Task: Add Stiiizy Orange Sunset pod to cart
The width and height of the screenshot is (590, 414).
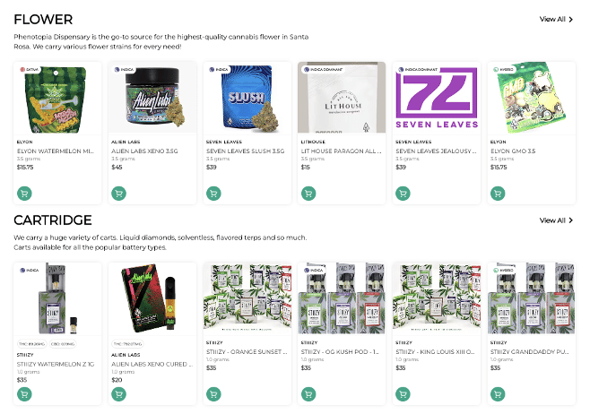Action: [213, 393]
